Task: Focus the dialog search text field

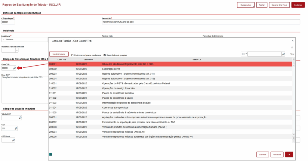Action: 264,54
